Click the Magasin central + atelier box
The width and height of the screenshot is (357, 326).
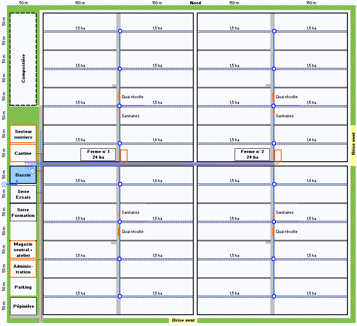tap(23, 249)
